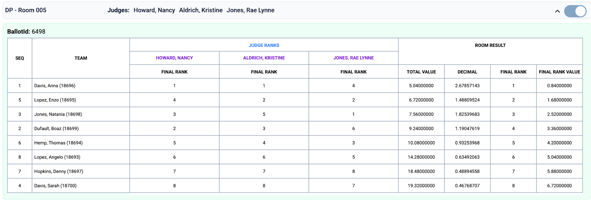Viewport: 591px width, 200px height.
Task: Click the SEQ column header
Action: (20, 58)
